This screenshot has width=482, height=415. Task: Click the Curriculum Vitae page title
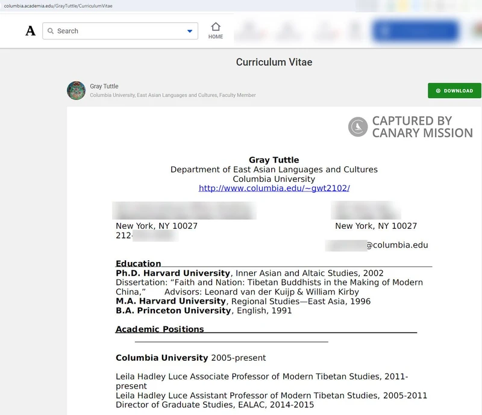[x=274, y=63]
